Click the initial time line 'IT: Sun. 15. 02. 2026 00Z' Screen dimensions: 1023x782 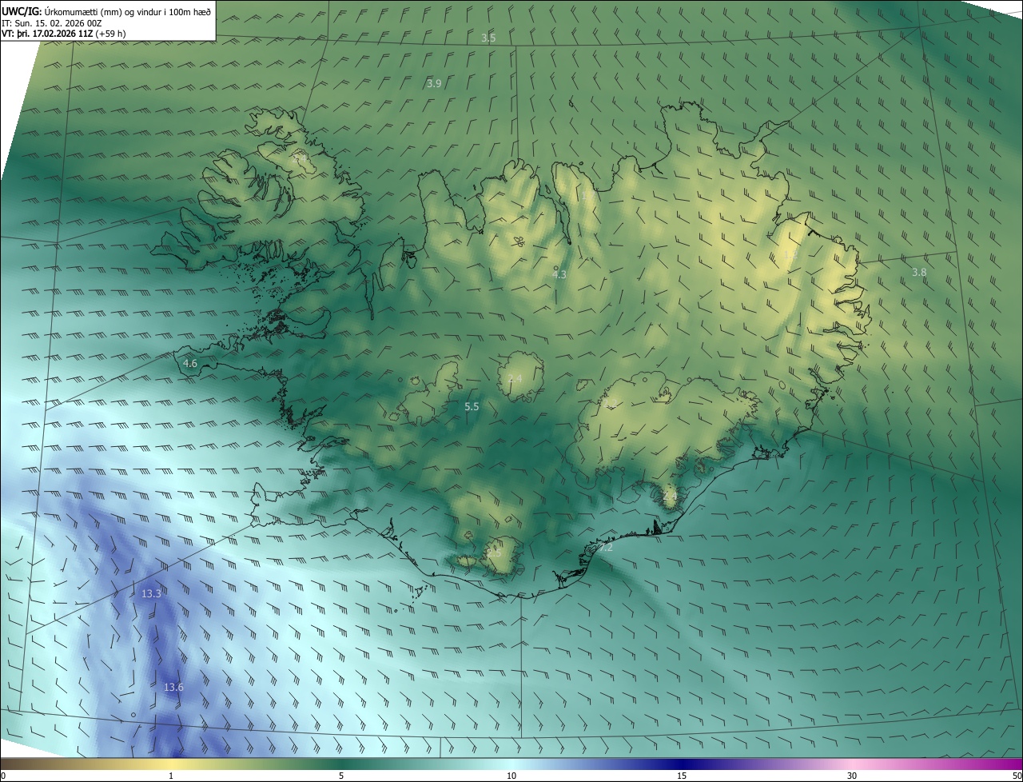click(54, 23)
